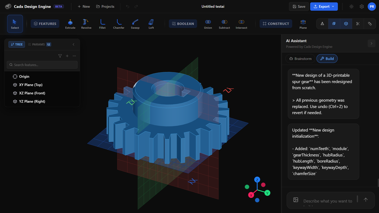Click the Cadx Design Engine logo

click(x=8, y=7)
